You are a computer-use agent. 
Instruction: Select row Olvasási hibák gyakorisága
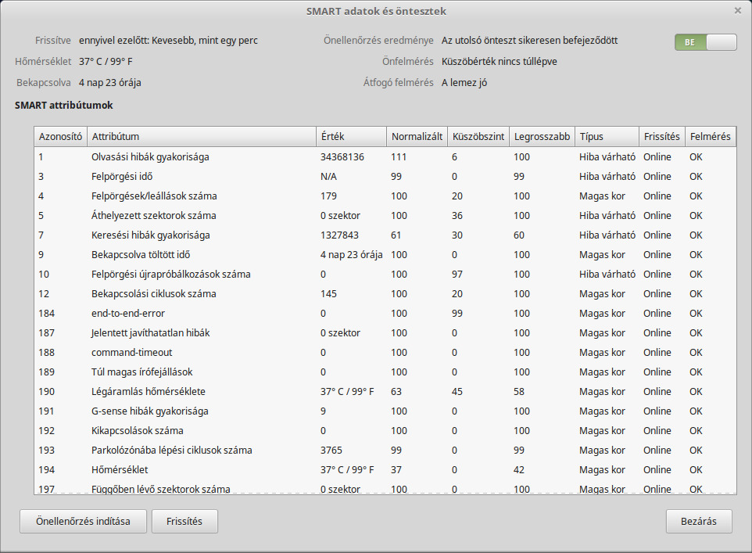pos(385,157)
